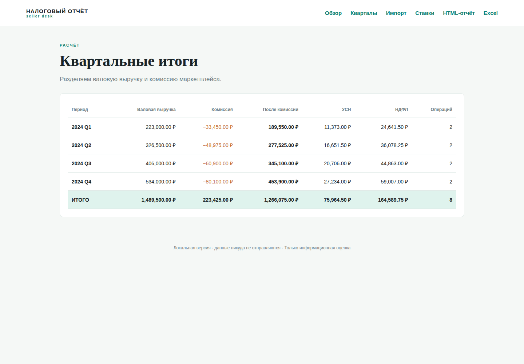Viewport: 524px width, 364px height.
Task: Click the РАСЧЁТ section label
Action: pos(70,45)
